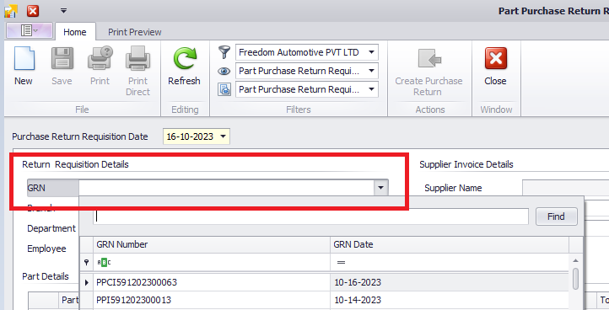The width and height of the screenshot is (609, 310).
Task: Select GRN PPI591202300013 row
Action: point(325,300)
